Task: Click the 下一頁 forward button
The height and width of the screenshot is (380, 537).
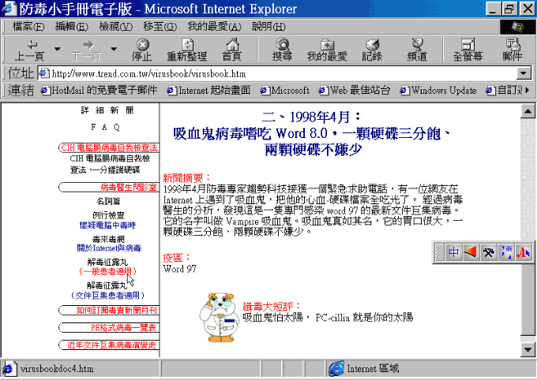Action: (x=86, y=50)
